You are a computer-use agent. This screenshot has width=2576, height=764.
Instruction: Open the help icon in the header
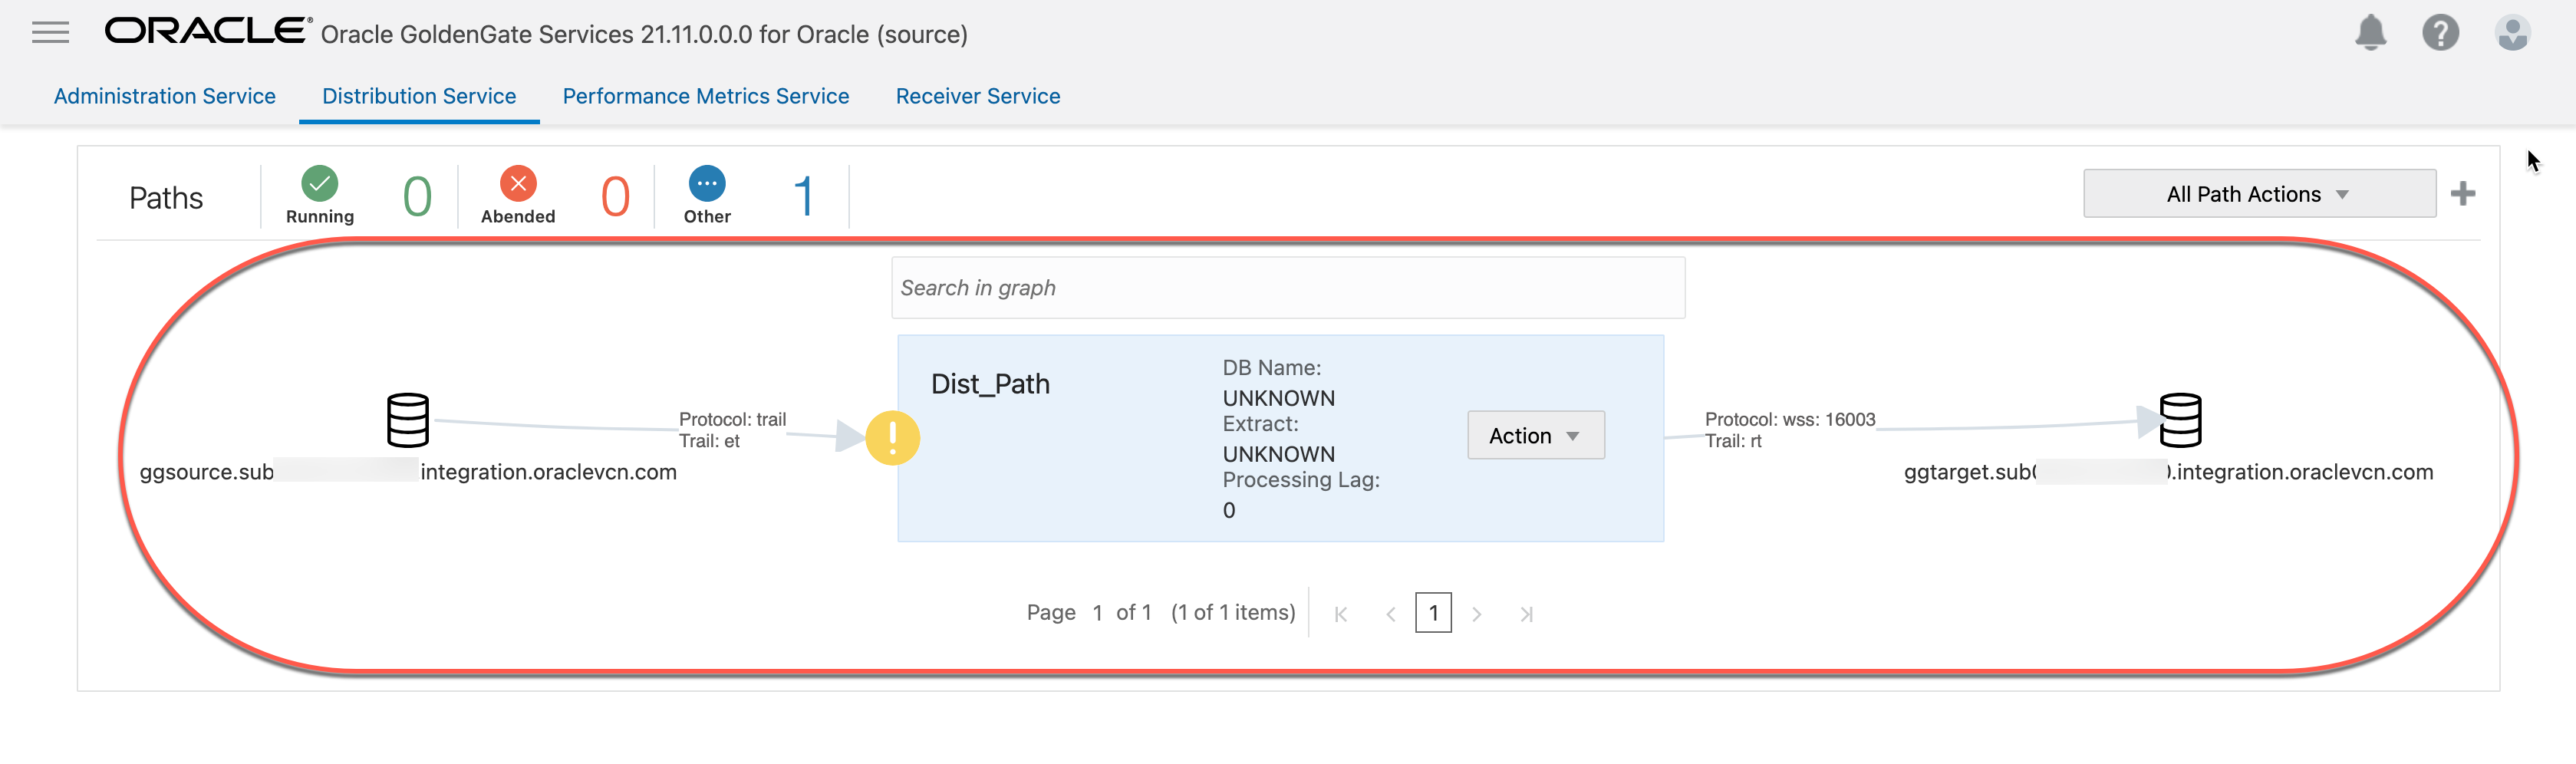(x=2441, y=33)
